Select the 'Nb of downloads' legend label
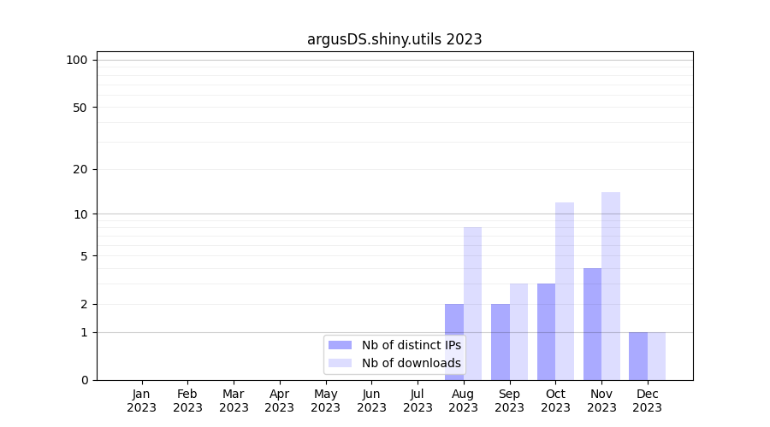770x427 pixels. (411, 363)
